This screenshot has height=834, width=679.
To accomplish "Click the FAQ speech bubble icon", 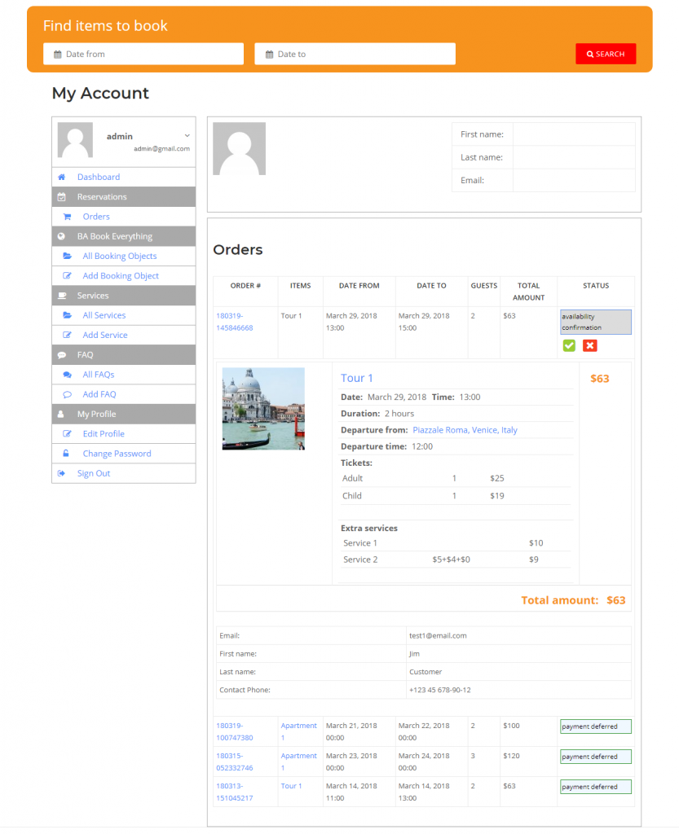I will click(x=60, y=354).
